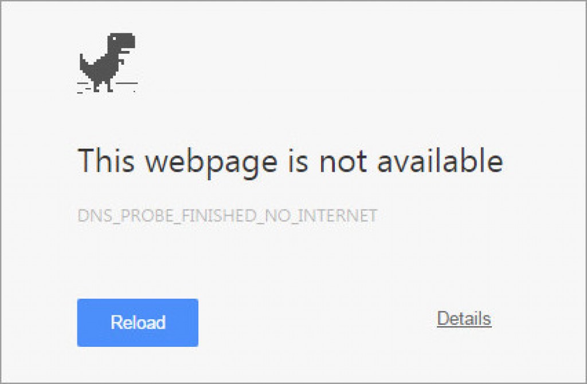Click the dinosaur's tail

[x=84, y=62]
